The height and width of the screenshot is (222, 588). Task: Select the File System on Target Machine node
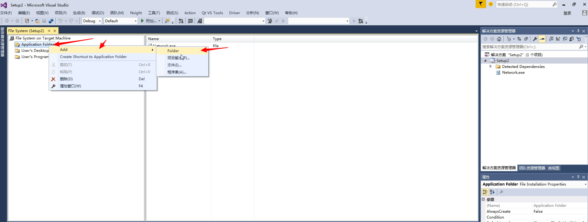[40, 38]
